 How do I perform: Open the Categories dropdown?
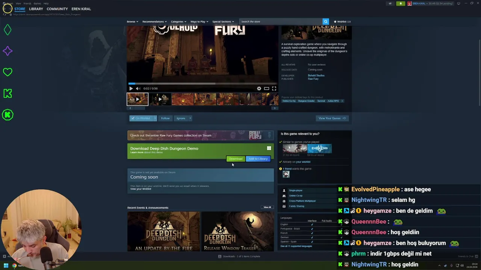coord(178,21)
